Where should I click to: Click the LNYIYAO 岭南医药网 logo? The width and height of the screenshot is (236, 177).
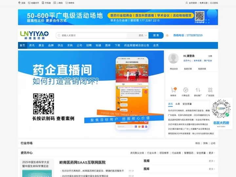(x=34, y=35)
